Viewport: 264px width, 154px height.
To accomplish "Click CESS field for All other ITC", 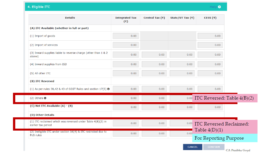I will 210,73.
